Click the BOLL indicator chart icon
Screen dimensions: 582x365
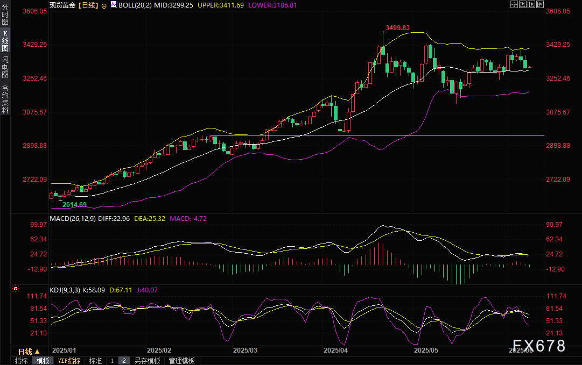[x=113, y=5]
